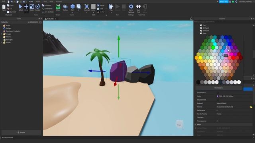The width and height of the screenshot is (255, 143).
Task: Click the What's New button
Action: click(224, 2)
